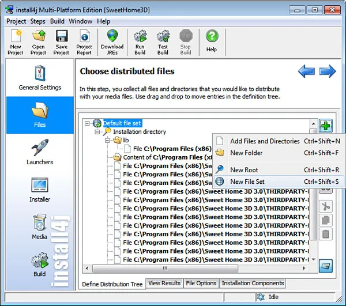The image size is (346, 306).
Task: Choose New Folder from popup menu
Action: (x=279, y=153)
